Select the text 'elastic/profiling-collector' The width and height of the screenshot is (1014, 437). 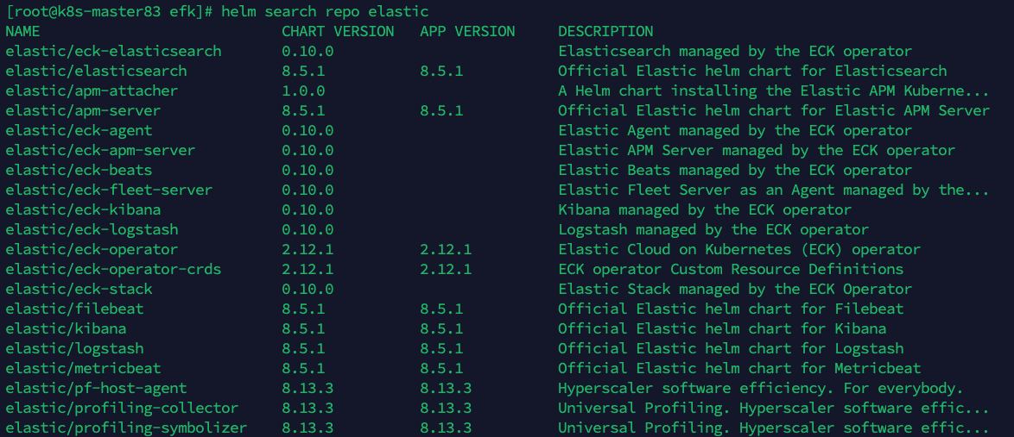click(x=123, y=408)
